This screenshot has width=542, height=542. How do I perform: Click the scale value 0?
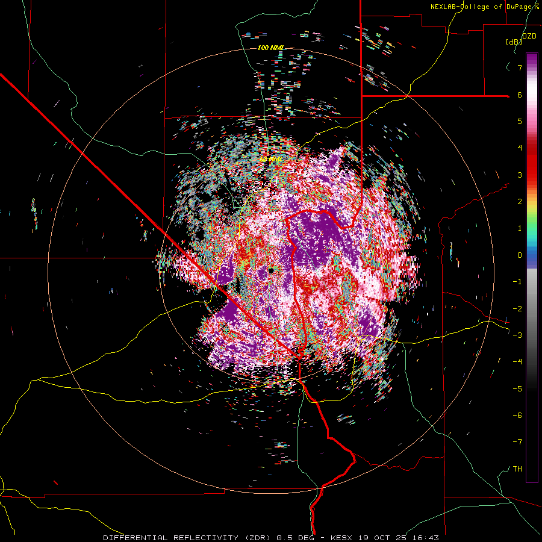(520, 255)
